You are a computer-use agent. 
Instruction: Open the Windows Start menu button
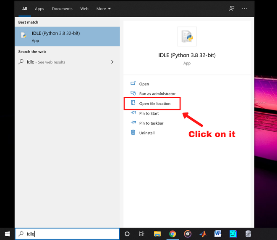point(7,234)
